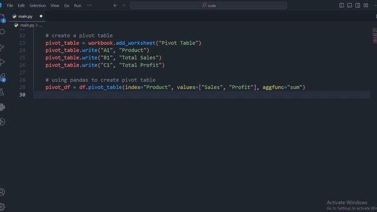Open the Customize Layout icon

[x=366, y=5]
